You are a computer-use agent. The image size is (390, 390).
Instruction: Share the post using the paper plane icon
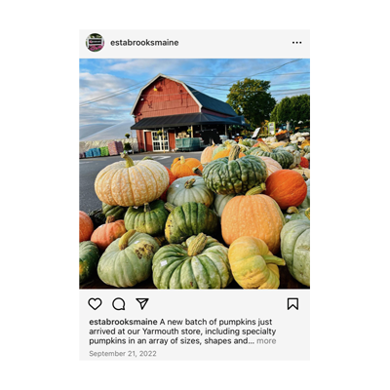(x=142, y=303)
